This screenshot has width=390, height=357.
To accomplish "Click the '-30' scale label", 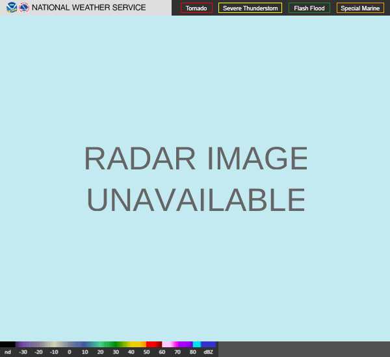I will click(23, 352).
